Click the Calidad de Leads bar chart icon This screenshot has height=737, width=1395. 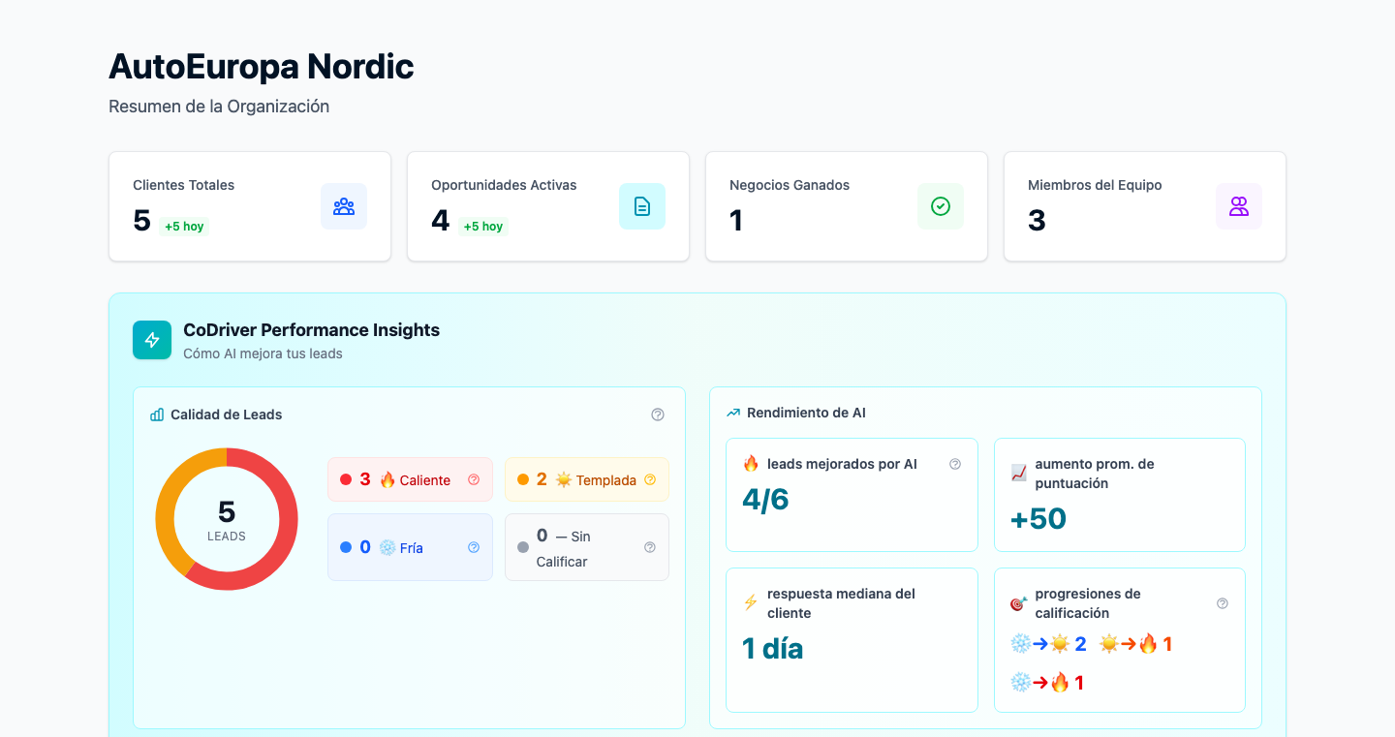156,414
